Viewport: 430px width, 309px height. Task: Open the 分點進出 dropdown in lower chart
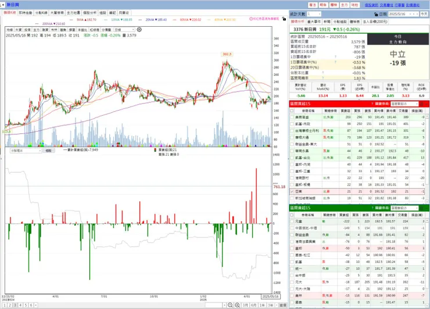[x=26, y=151]
